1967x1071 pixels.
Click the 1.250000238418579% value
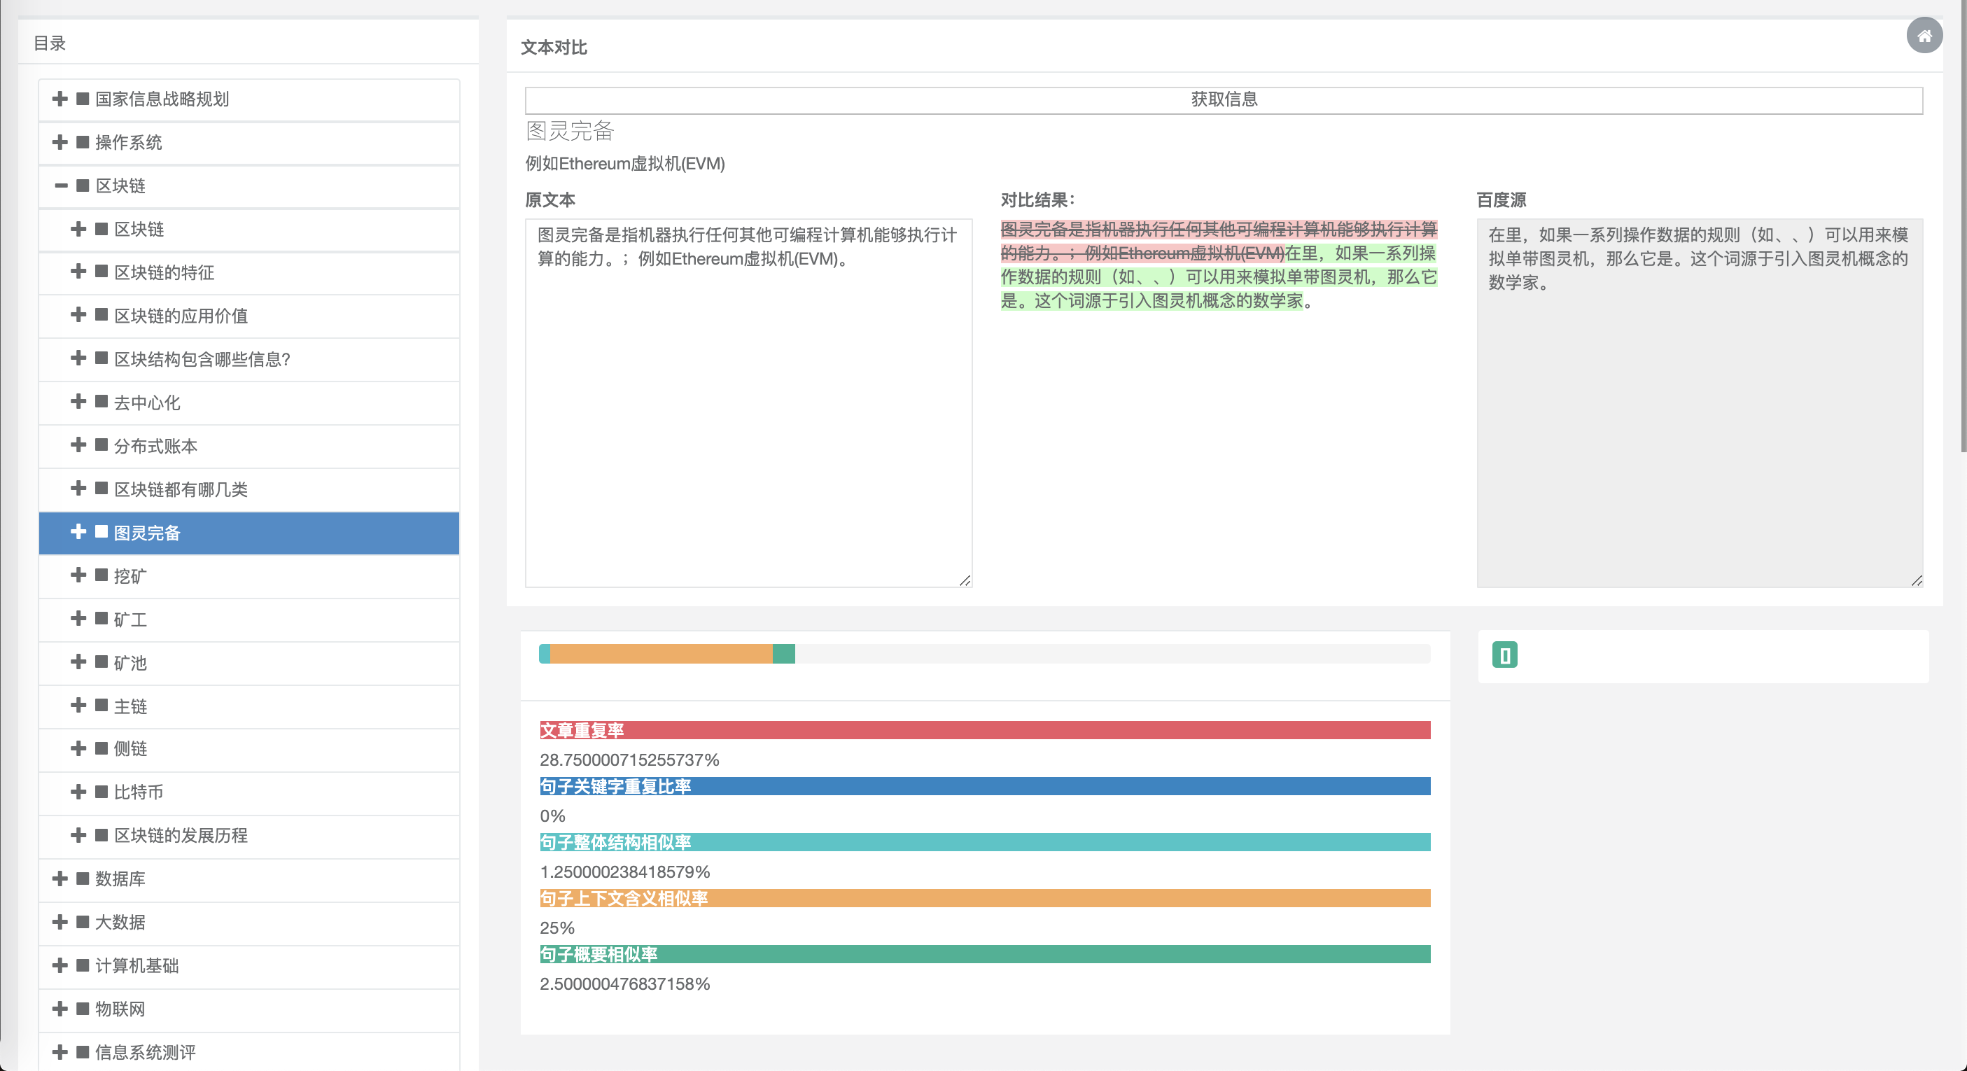[624, 871]
